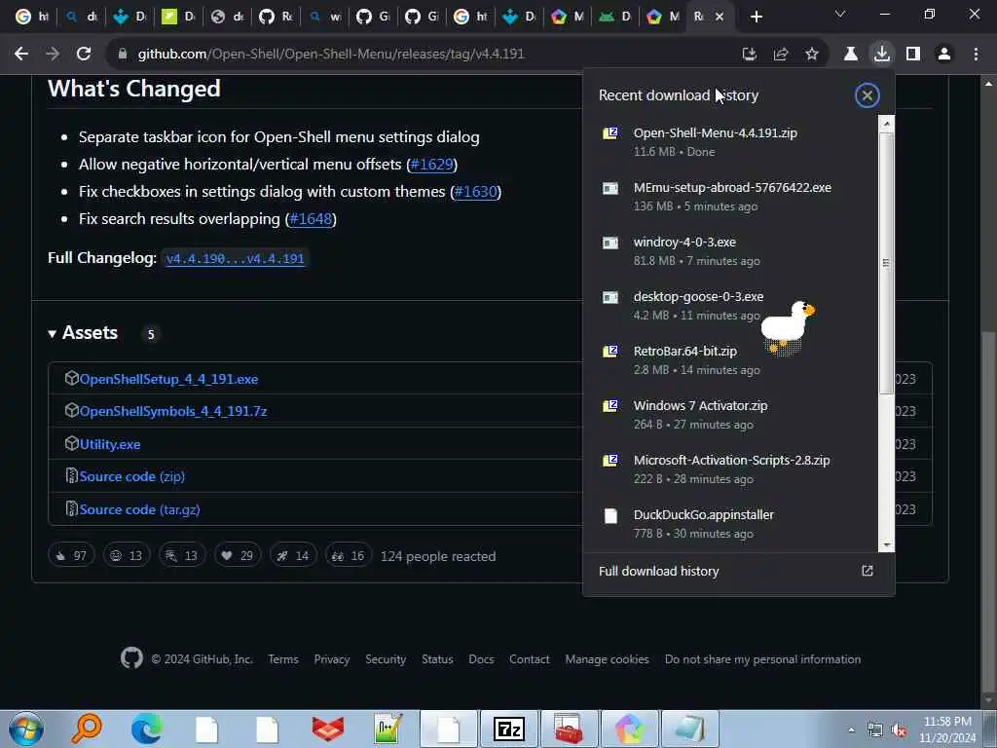
Task: Toggle the downloads toolbar button
Action: pyautogui.click(x=882, y=55)
